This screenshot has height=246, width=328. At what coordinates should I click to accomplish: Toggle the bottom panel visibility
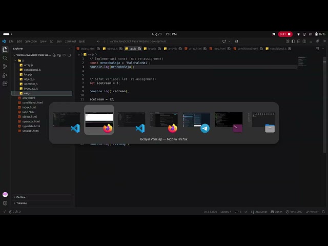pyautogui.click(x=299, y=41)
